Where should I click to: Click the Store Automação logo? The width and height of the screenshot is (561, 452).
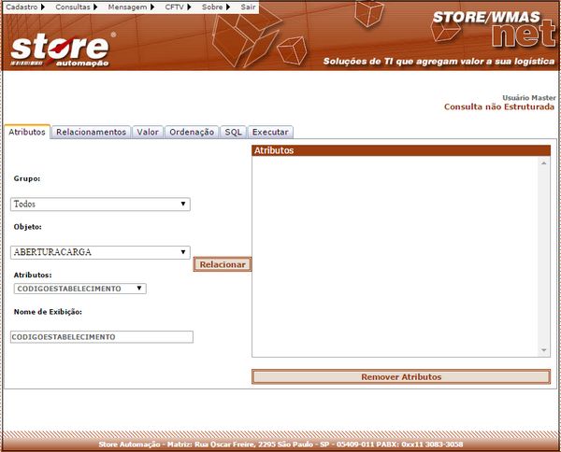(63, 49)
